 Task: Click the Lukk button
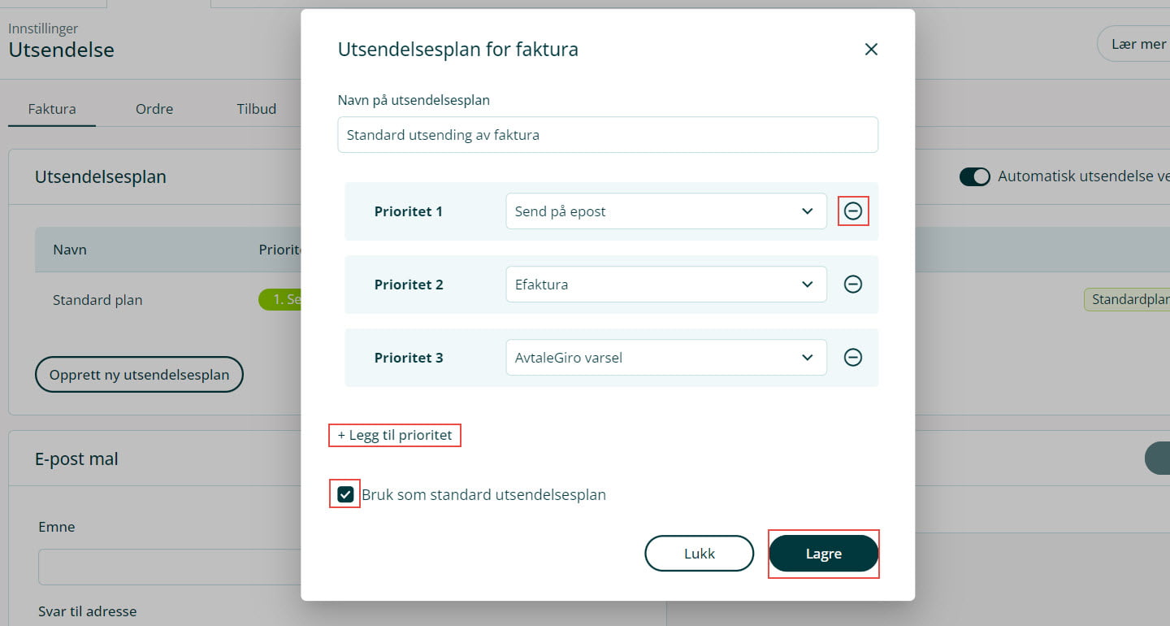[x=700, y=554]
